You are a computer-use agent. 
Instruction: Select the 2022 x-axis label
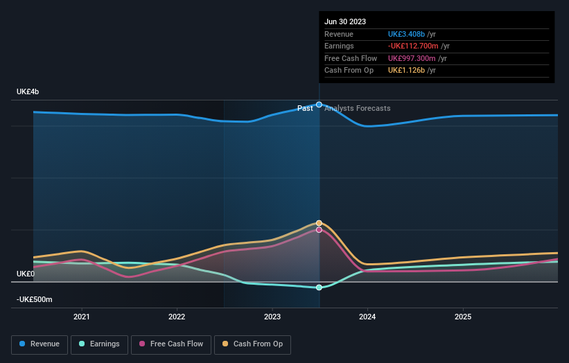(177, 317)
